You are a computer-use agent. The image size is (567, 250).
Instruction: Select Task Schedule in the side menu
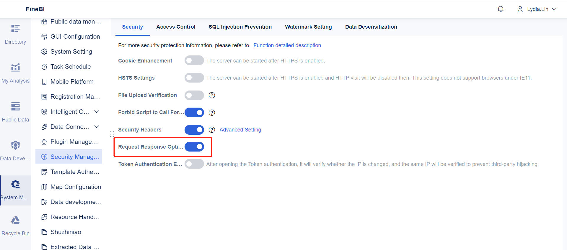[70, 67]
